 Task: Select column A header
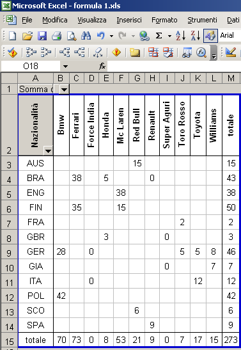35,78
